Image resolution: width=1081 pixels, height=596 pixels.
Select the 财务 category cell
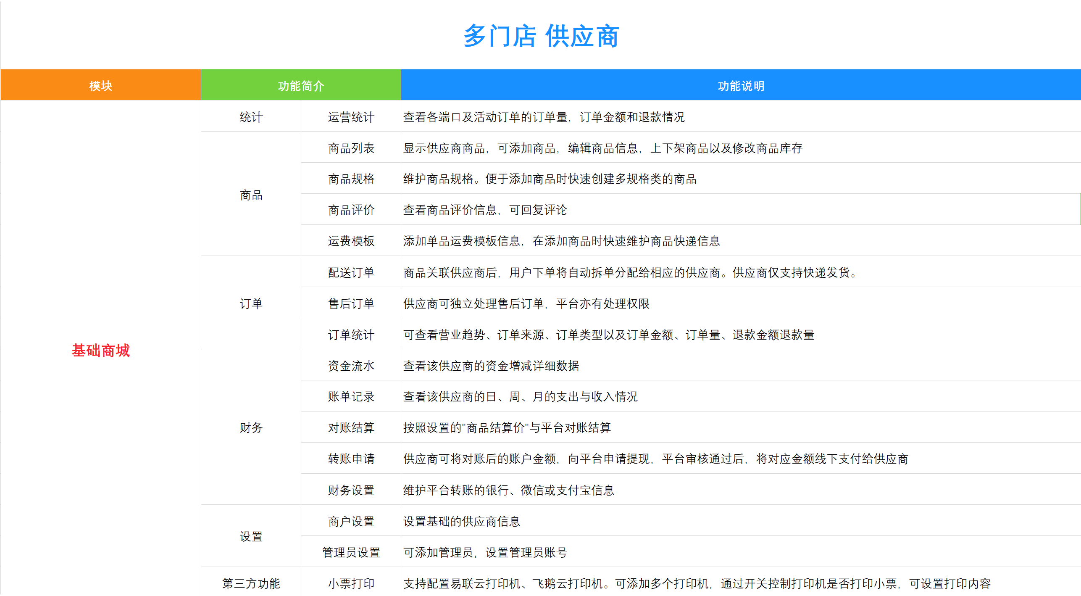251,427
